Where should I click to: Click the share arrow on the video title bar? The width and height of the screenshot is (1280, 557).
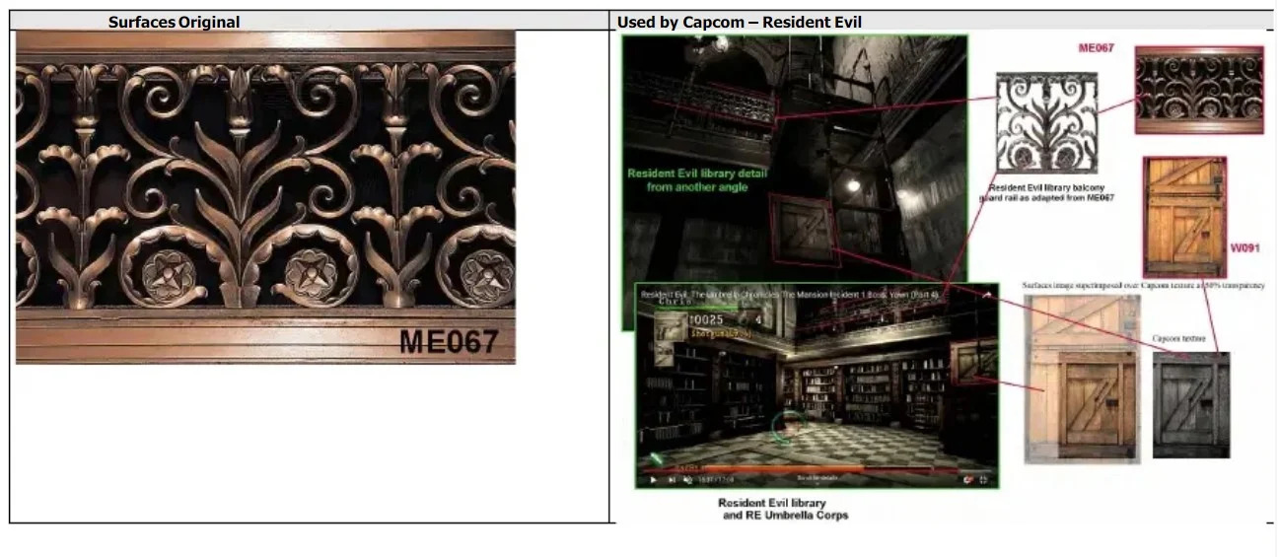click(x=989, y=294)
